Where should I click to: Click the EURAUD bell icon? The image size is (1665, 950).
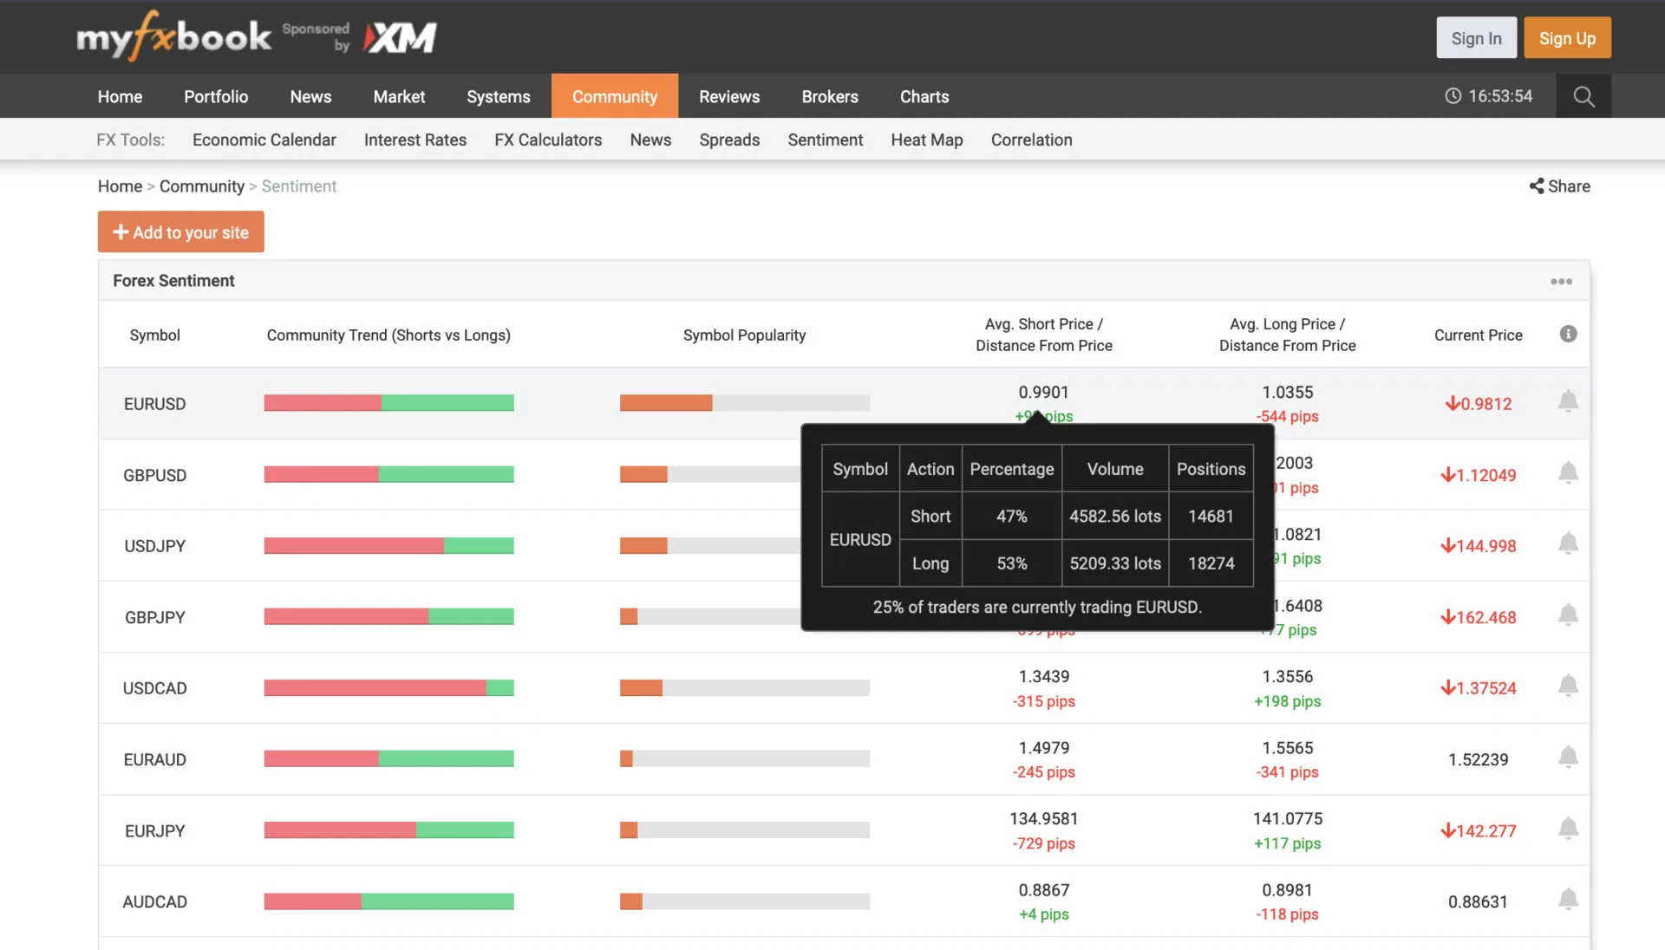click(1568, 758)
